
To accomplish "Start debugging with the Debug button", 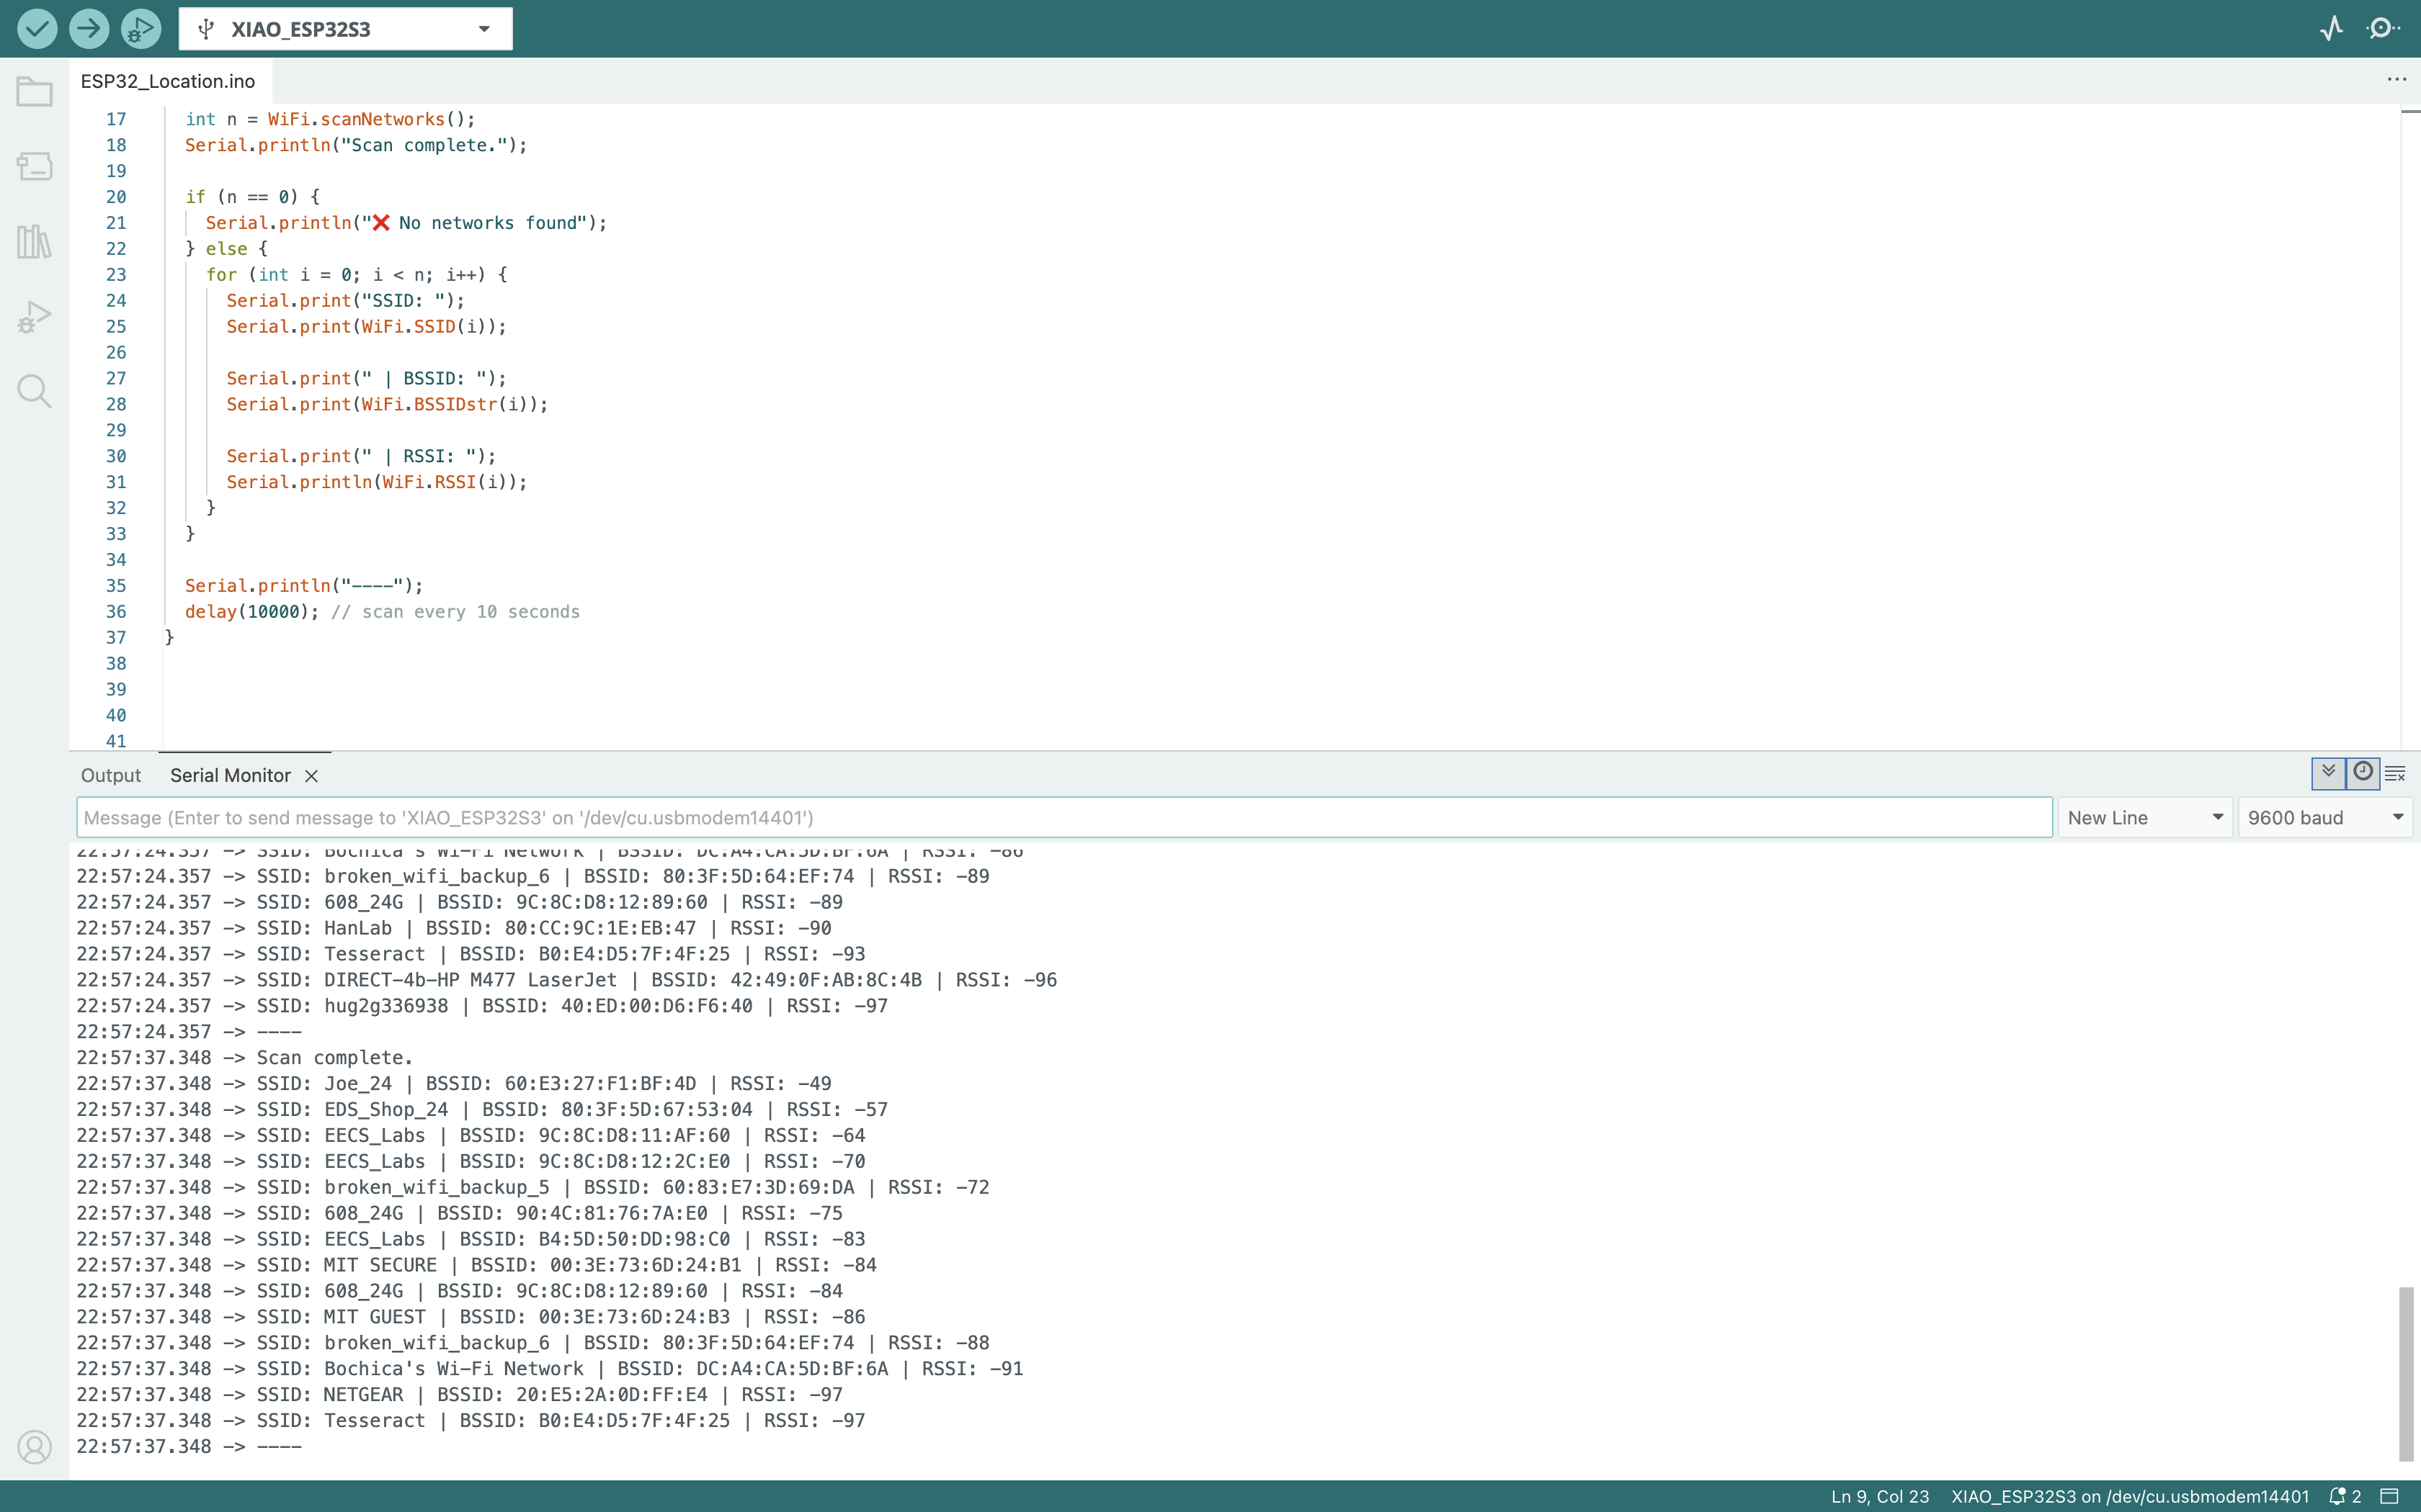I will tap(141, 28).
